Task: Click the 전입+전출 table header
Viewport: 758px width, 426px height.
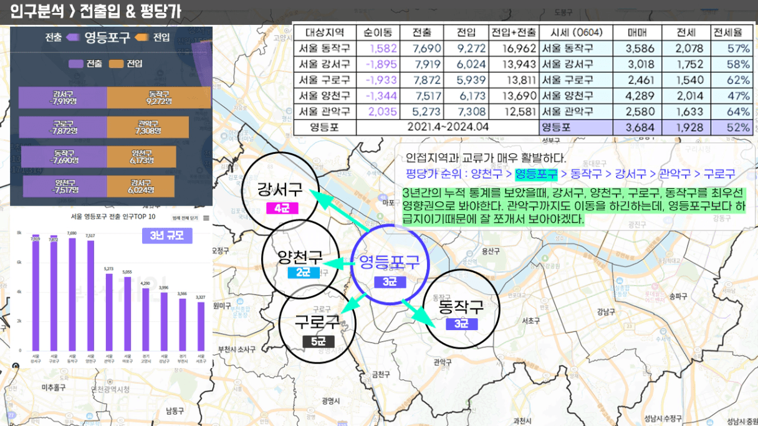Action: (513, 32)
